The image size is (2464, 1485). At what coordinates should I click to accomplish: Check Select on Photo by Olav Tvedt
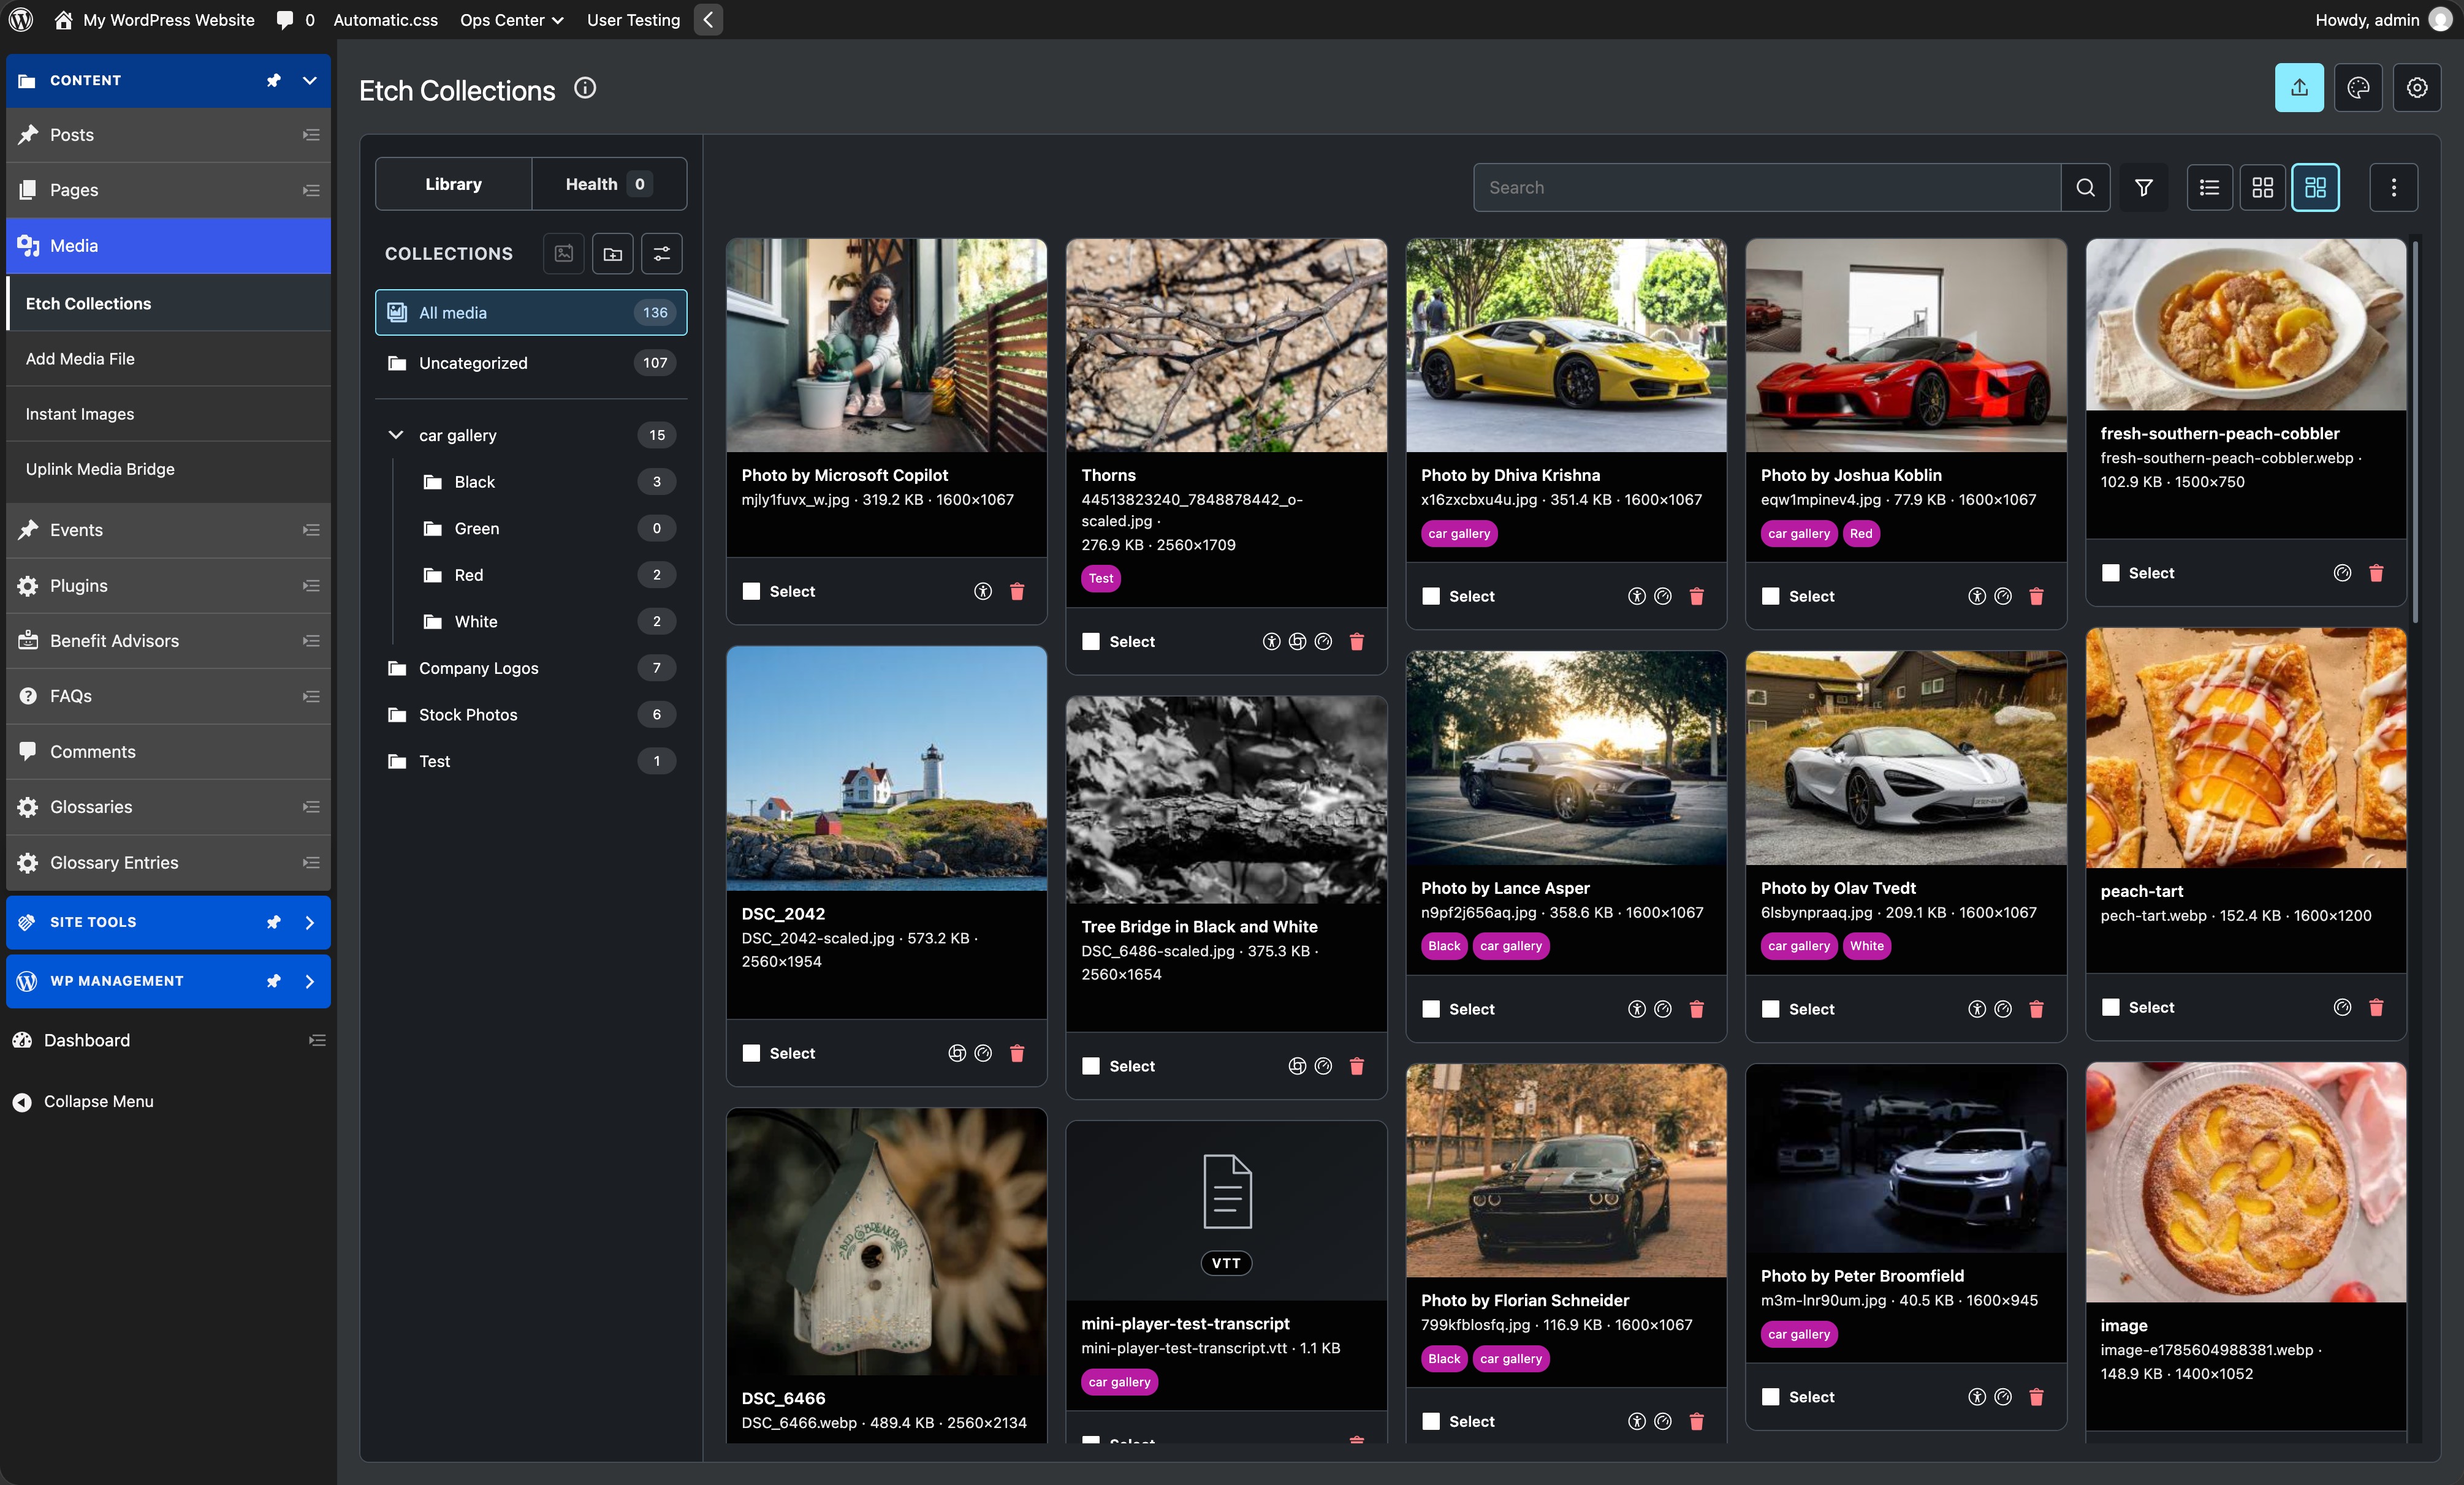point(1771,1010)
